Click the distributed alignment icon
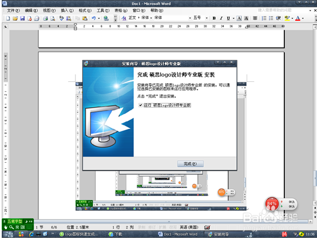The image size is (317, 239). click(x=255, y=18)
